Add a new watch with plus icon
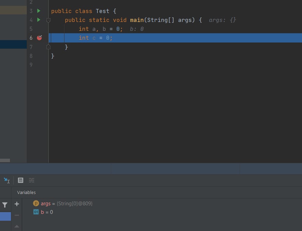The width and height of the screenshot is (302, 231). (17, 204)
